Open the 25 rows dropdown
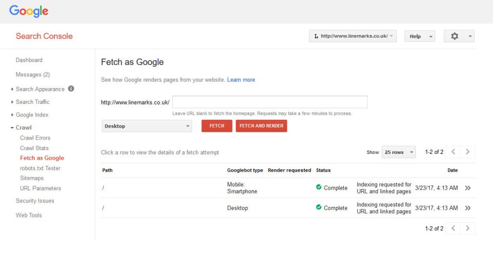This screenshot has height=254, width=493. pyautogui.click(x=399, y=152)
